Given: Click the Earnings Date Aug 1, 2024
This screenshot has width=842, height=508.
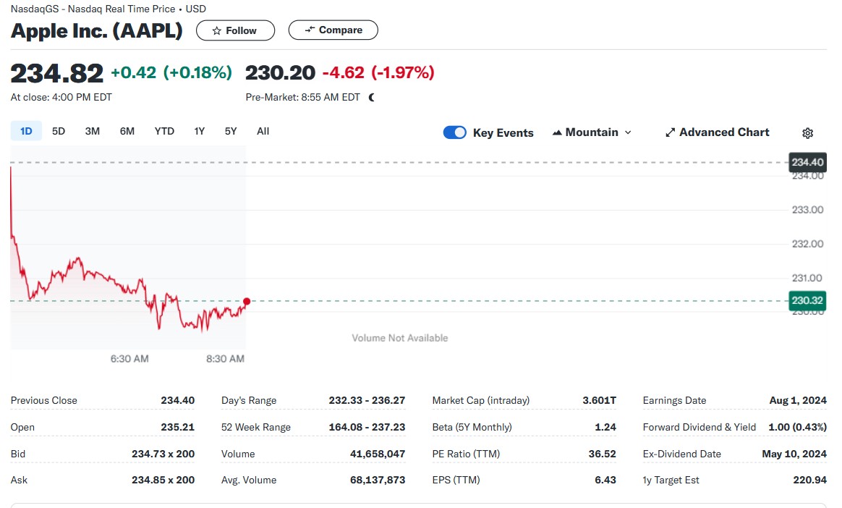Looking at the screenshot, I should [798, 400].
